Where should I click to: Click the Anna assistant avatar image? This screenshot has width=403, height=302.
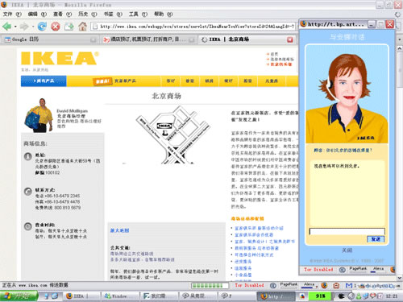tap(347, 94)
